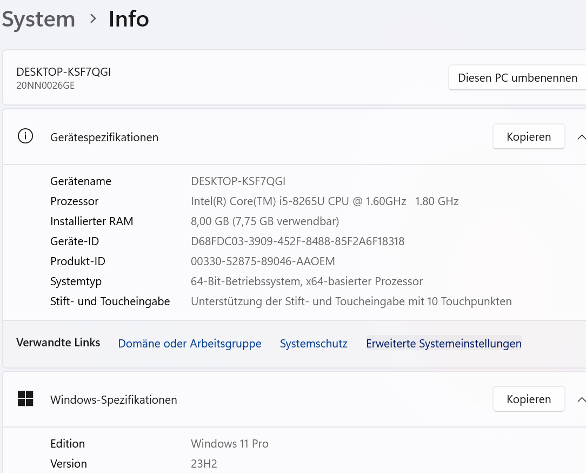
Task: Click the Gerätespezifikationen info icon
Action: [25, 136]
